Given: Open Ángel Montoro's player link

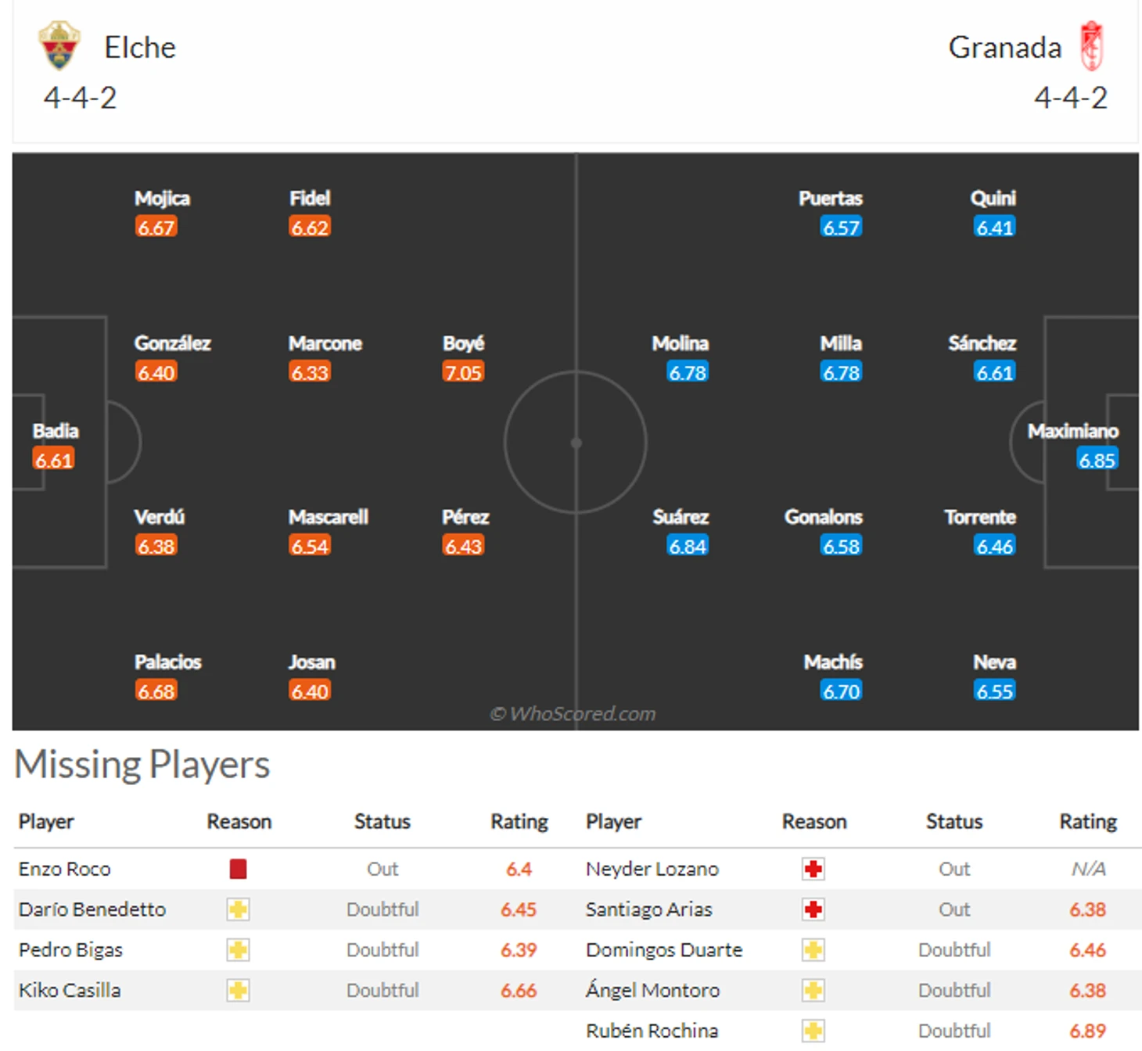Looking at the screenshot, I should (x=652, y=990).
